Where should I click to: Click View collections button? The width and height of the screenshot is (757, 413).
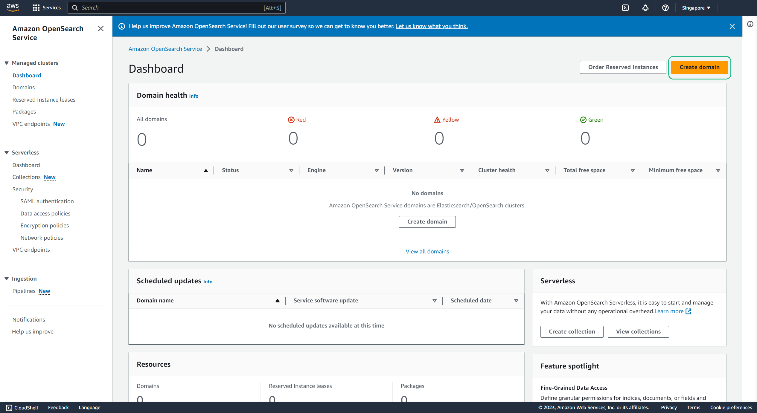[638, 332]
